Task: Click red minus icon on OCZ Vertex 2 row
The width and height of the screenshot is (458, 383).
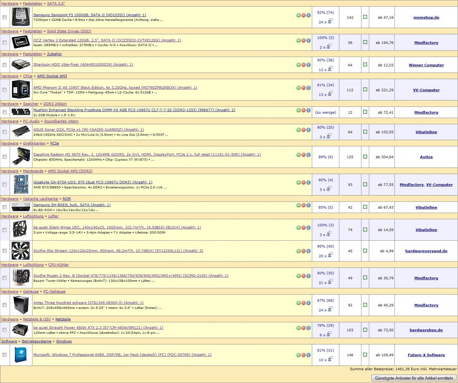Action: [x=303, y=40]
